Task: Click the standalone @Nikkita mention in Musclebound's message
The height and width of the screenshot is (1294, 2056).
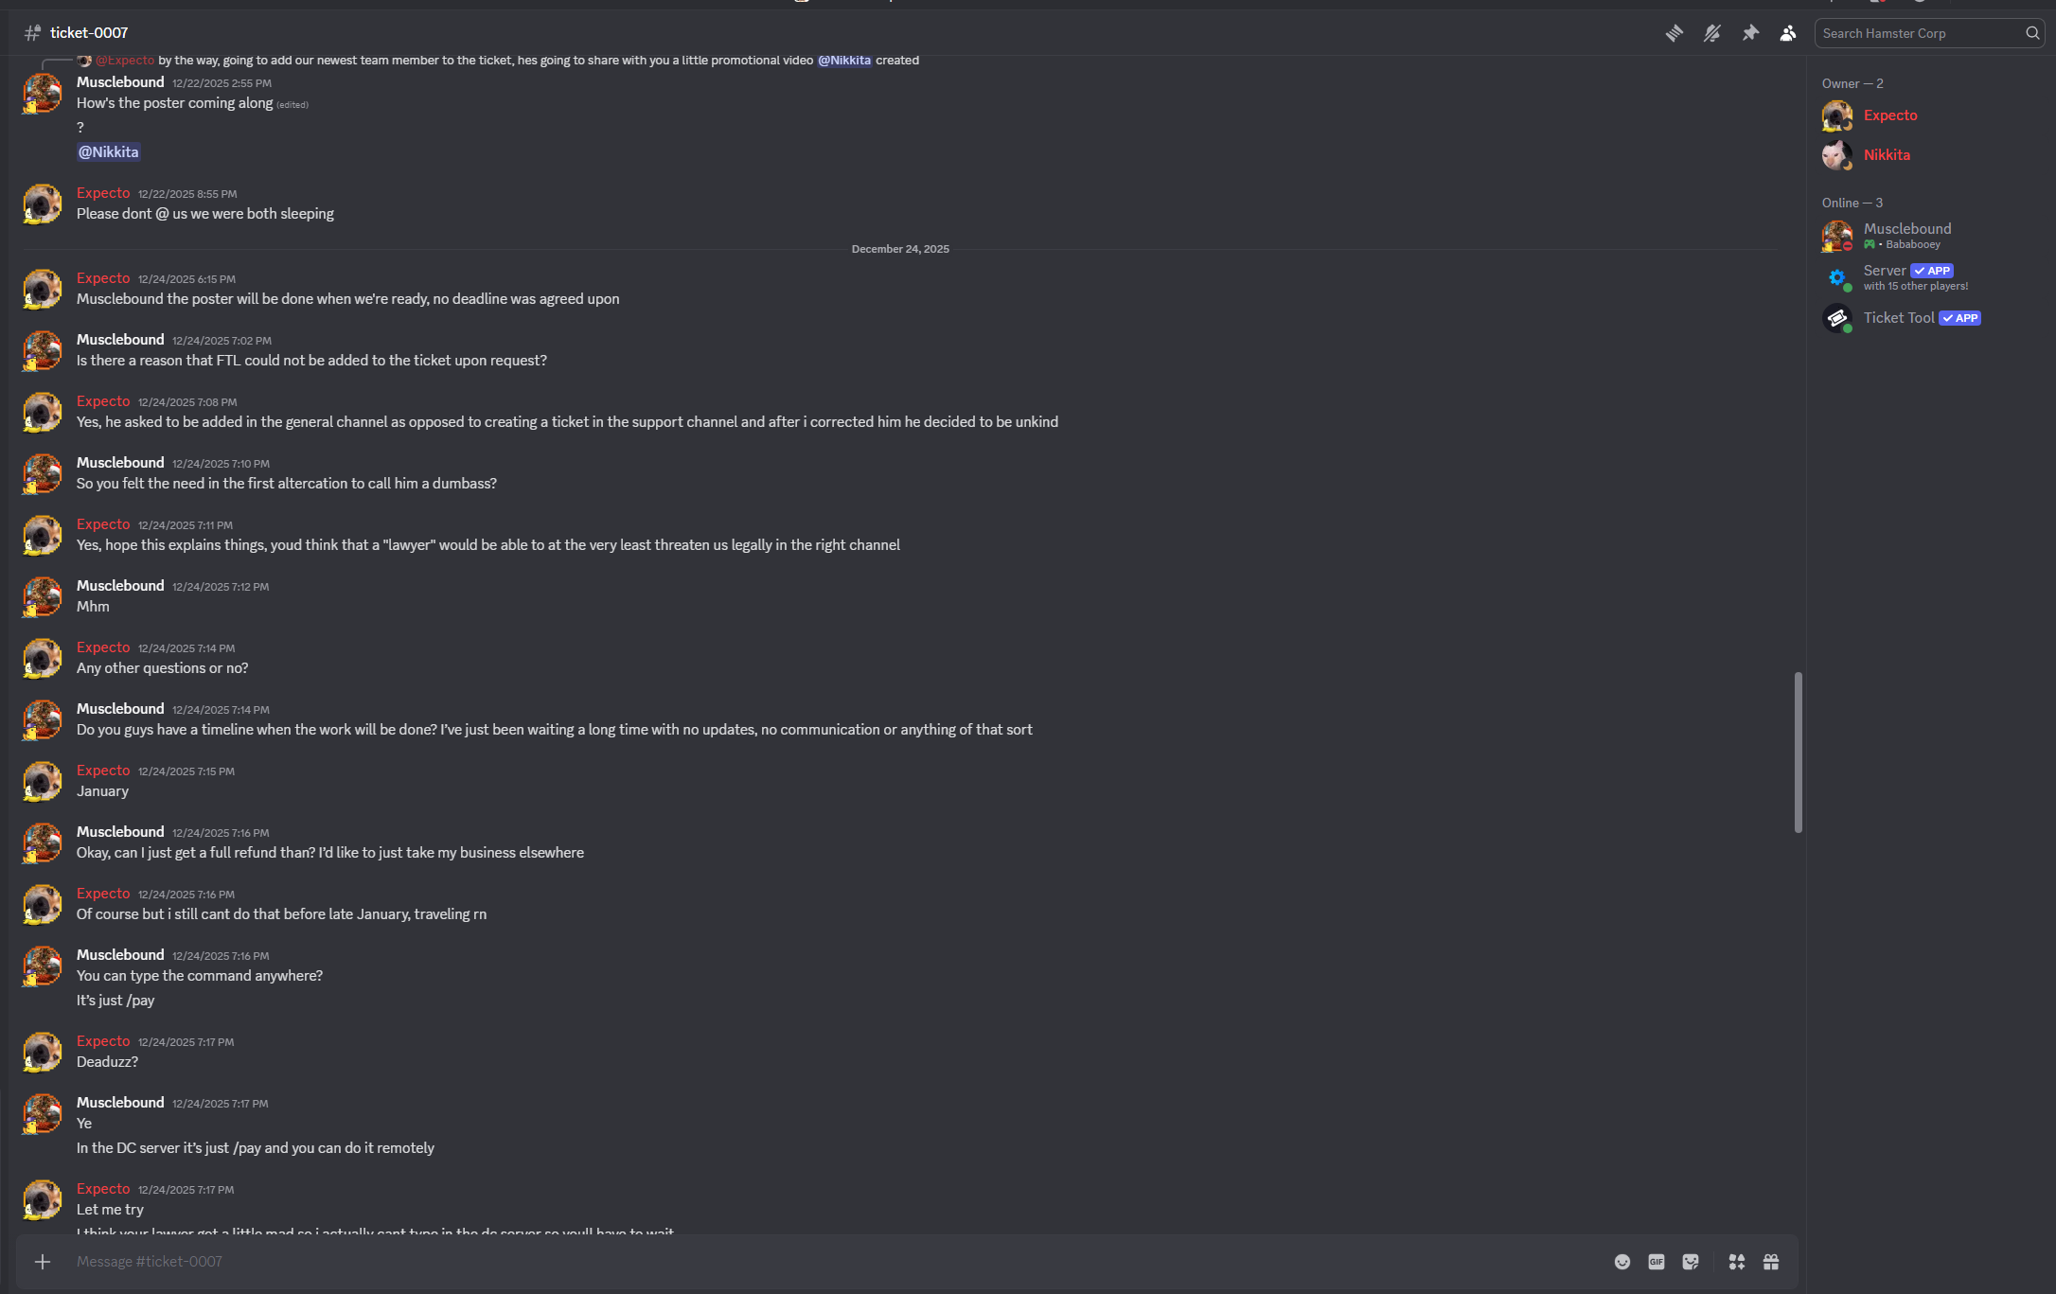Action: click(109, 152)
